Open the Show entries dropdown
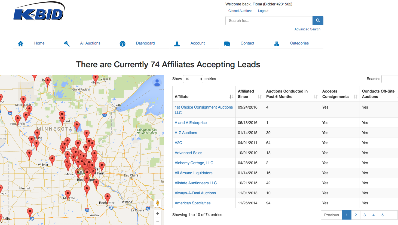 193,79
